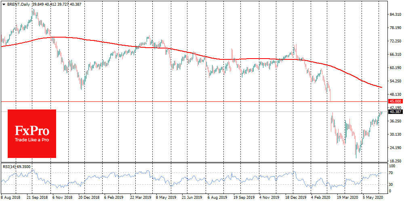
Task: Click the RSI 100 scale label
Action: [x=391, y=166]
